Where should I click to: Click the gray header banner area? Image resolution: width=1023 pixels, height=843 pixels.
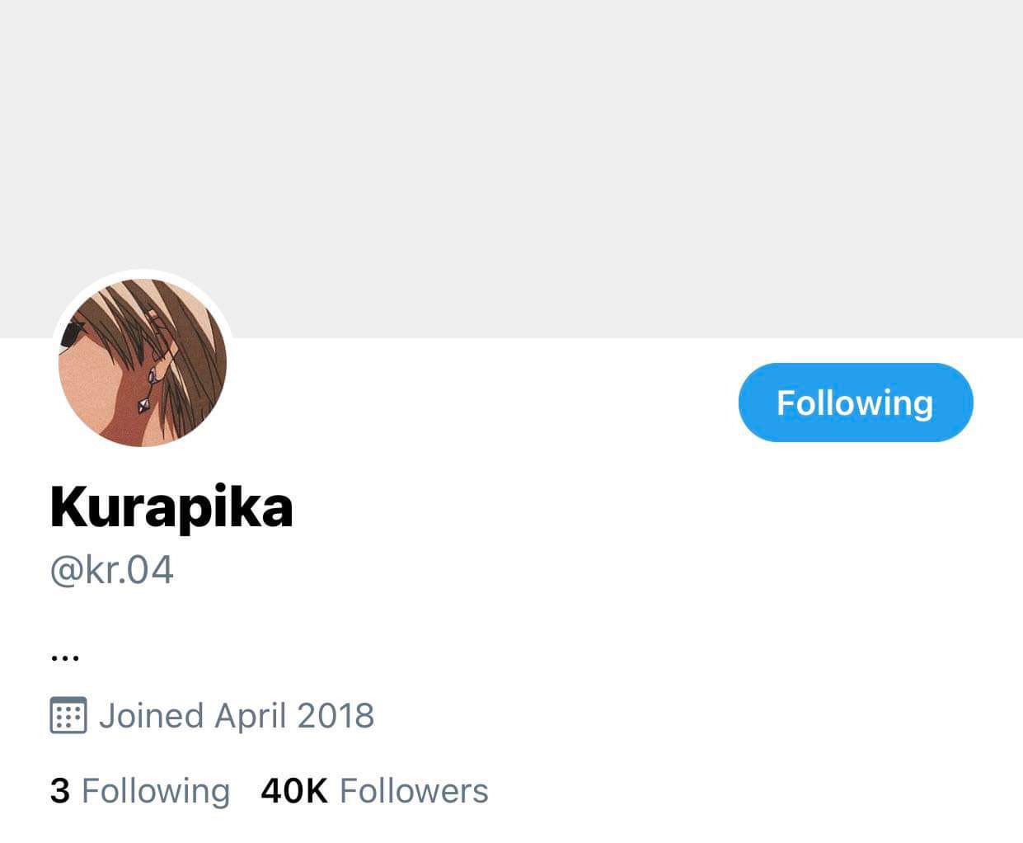[x=511, y=148]
